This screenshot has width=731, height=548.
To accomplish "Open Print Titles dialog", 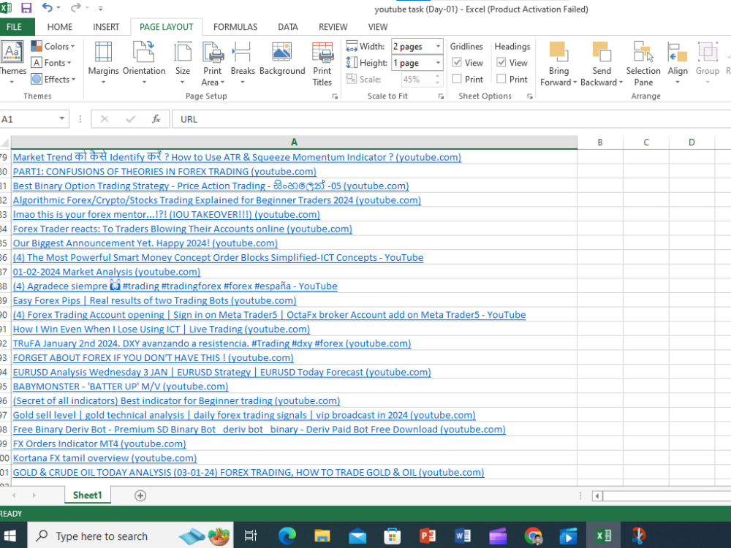I will [322, 62].
